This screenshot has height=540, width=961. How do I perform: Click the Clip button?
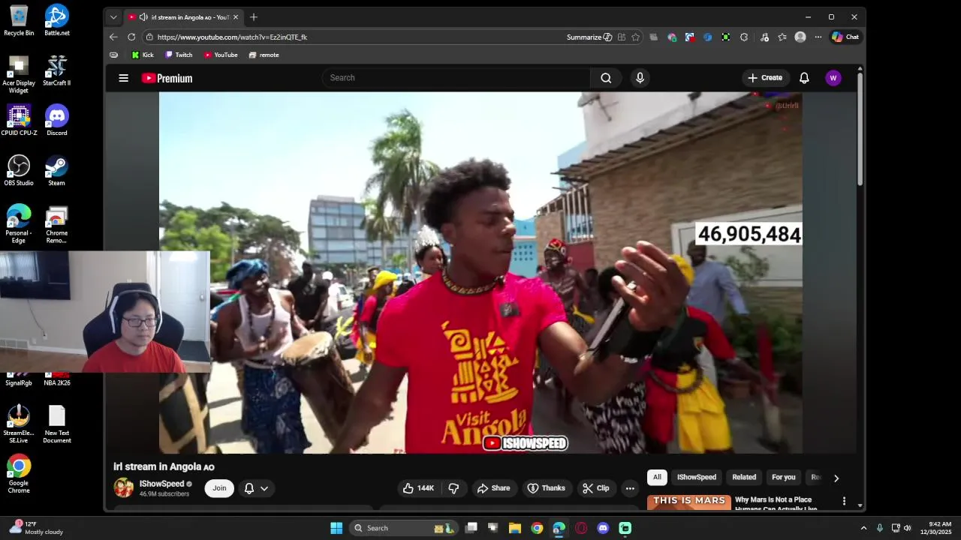pos(596,488)
